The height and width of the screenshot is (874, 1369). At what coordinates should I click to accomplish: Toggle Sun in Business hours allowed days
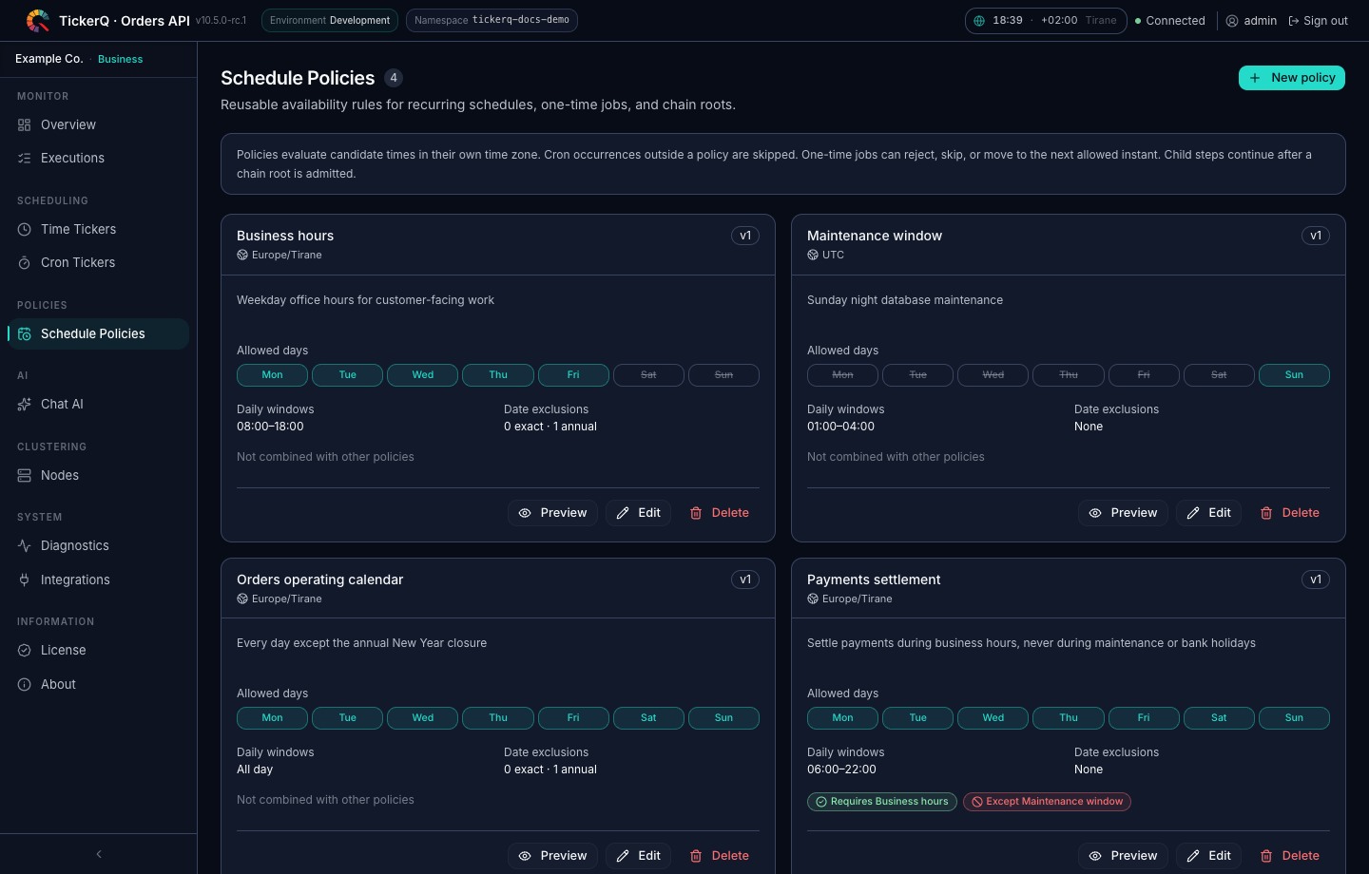723,375
